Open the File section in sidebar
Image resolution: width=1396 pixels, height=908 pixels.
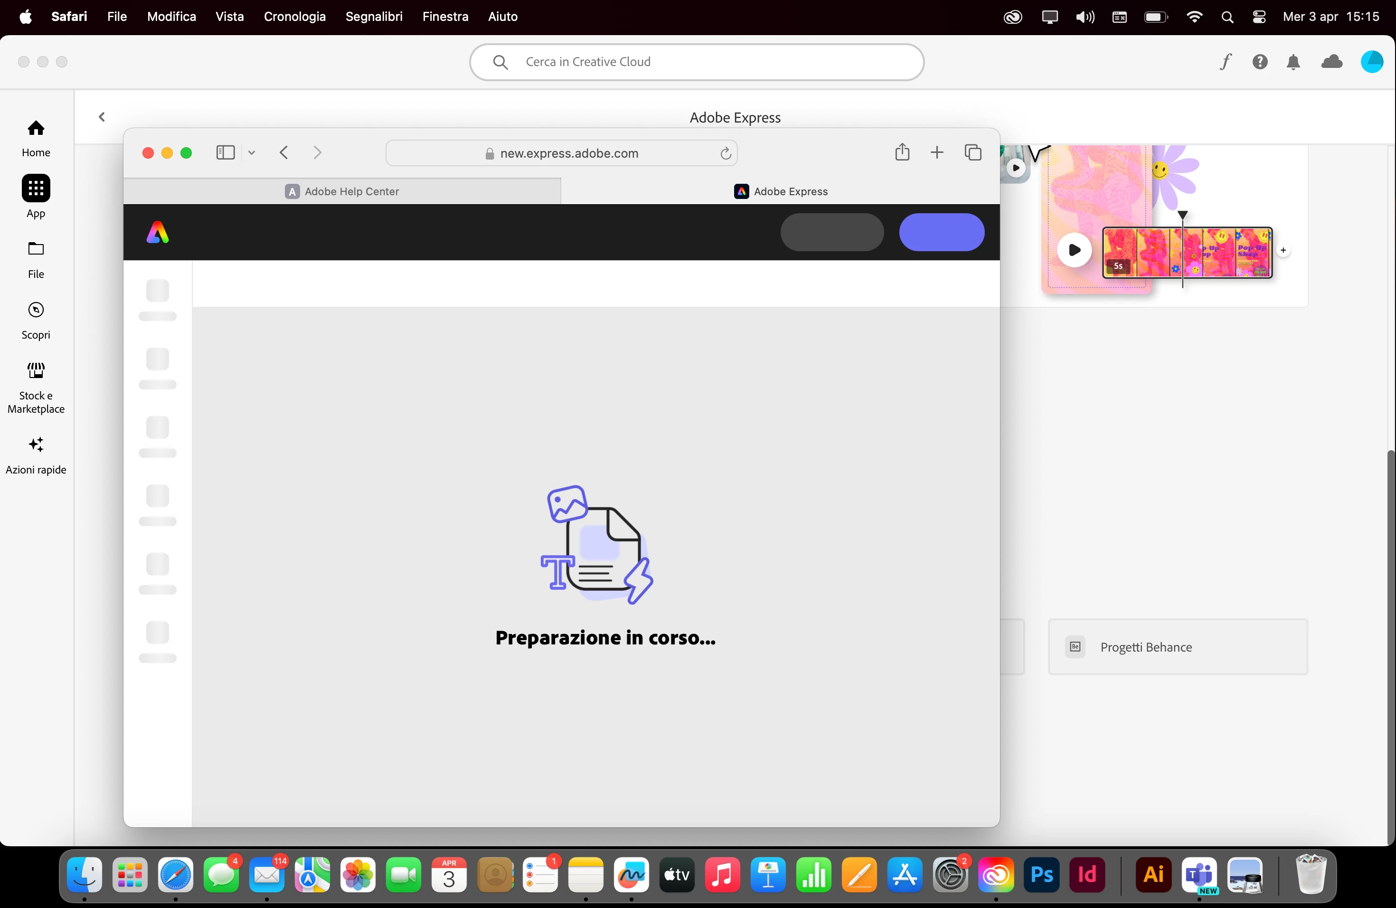click(x=36, y=259)
